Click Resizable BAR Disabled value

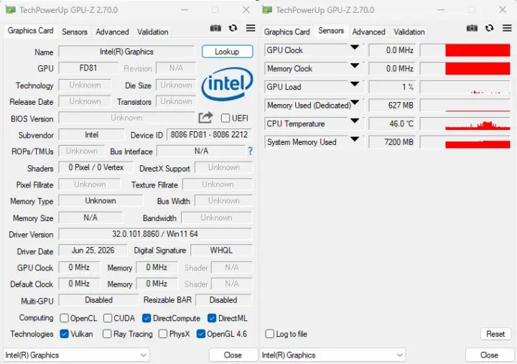(223, 300)
